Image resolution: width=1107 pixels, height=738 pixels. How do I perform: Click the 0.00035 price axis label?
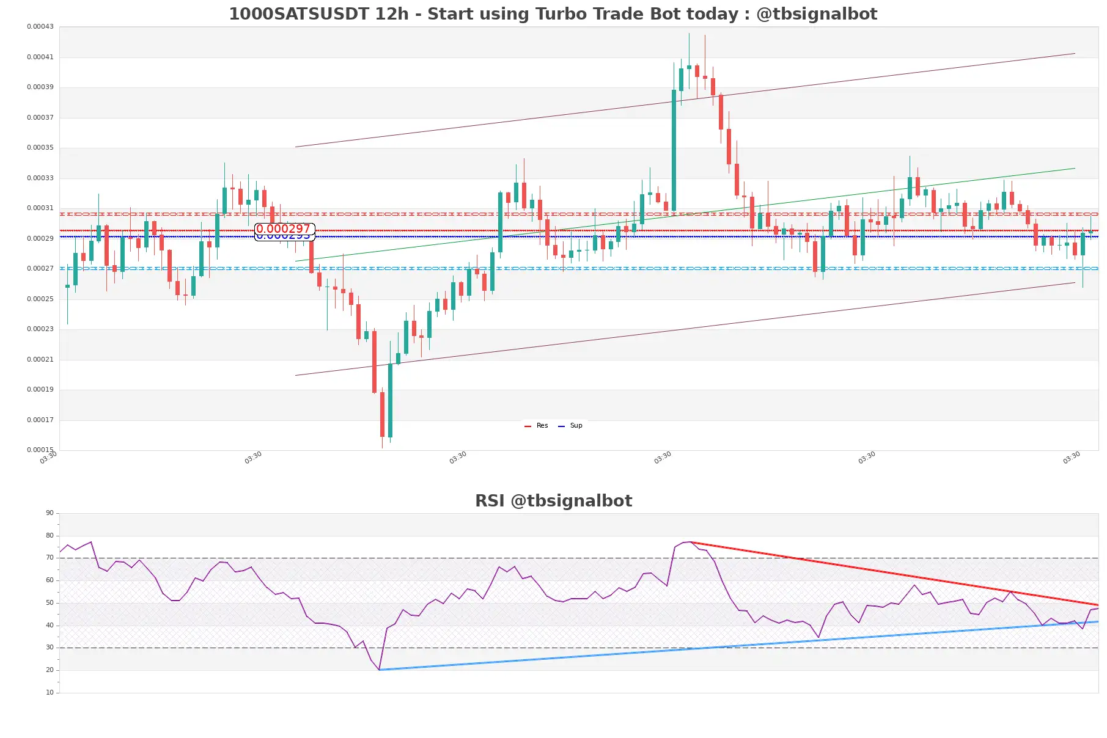[x=40, y=148]
